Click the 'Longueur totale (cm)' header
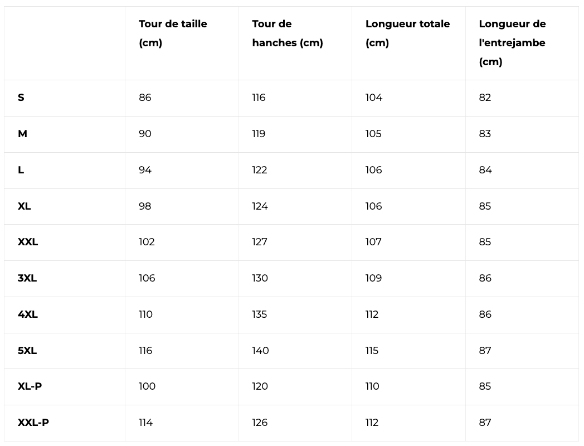 (x=407, y=33)
